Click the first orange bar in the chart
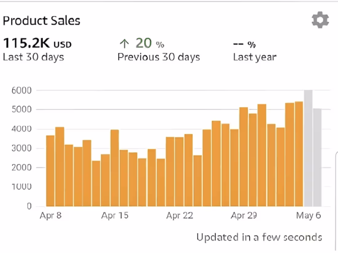338x253 pixels. point(50,170)
